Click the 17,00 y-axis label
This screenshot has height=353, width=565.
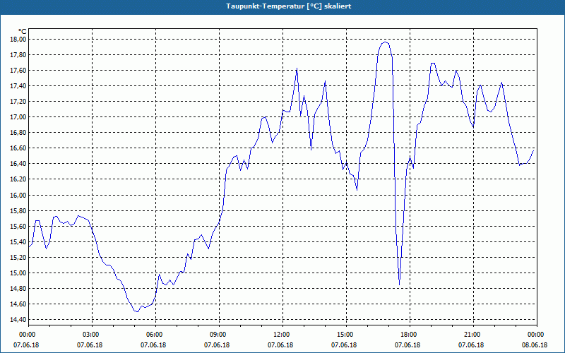(x=19, y=116)
